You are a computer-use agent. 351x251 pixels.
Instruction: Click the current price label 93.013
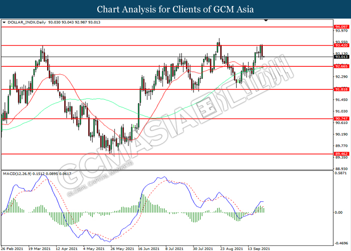341,57
